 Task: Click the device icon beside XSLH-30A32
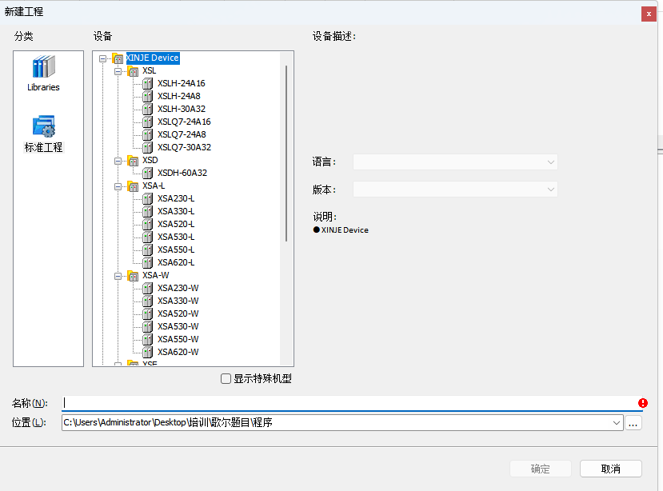[x=148, y=109]
